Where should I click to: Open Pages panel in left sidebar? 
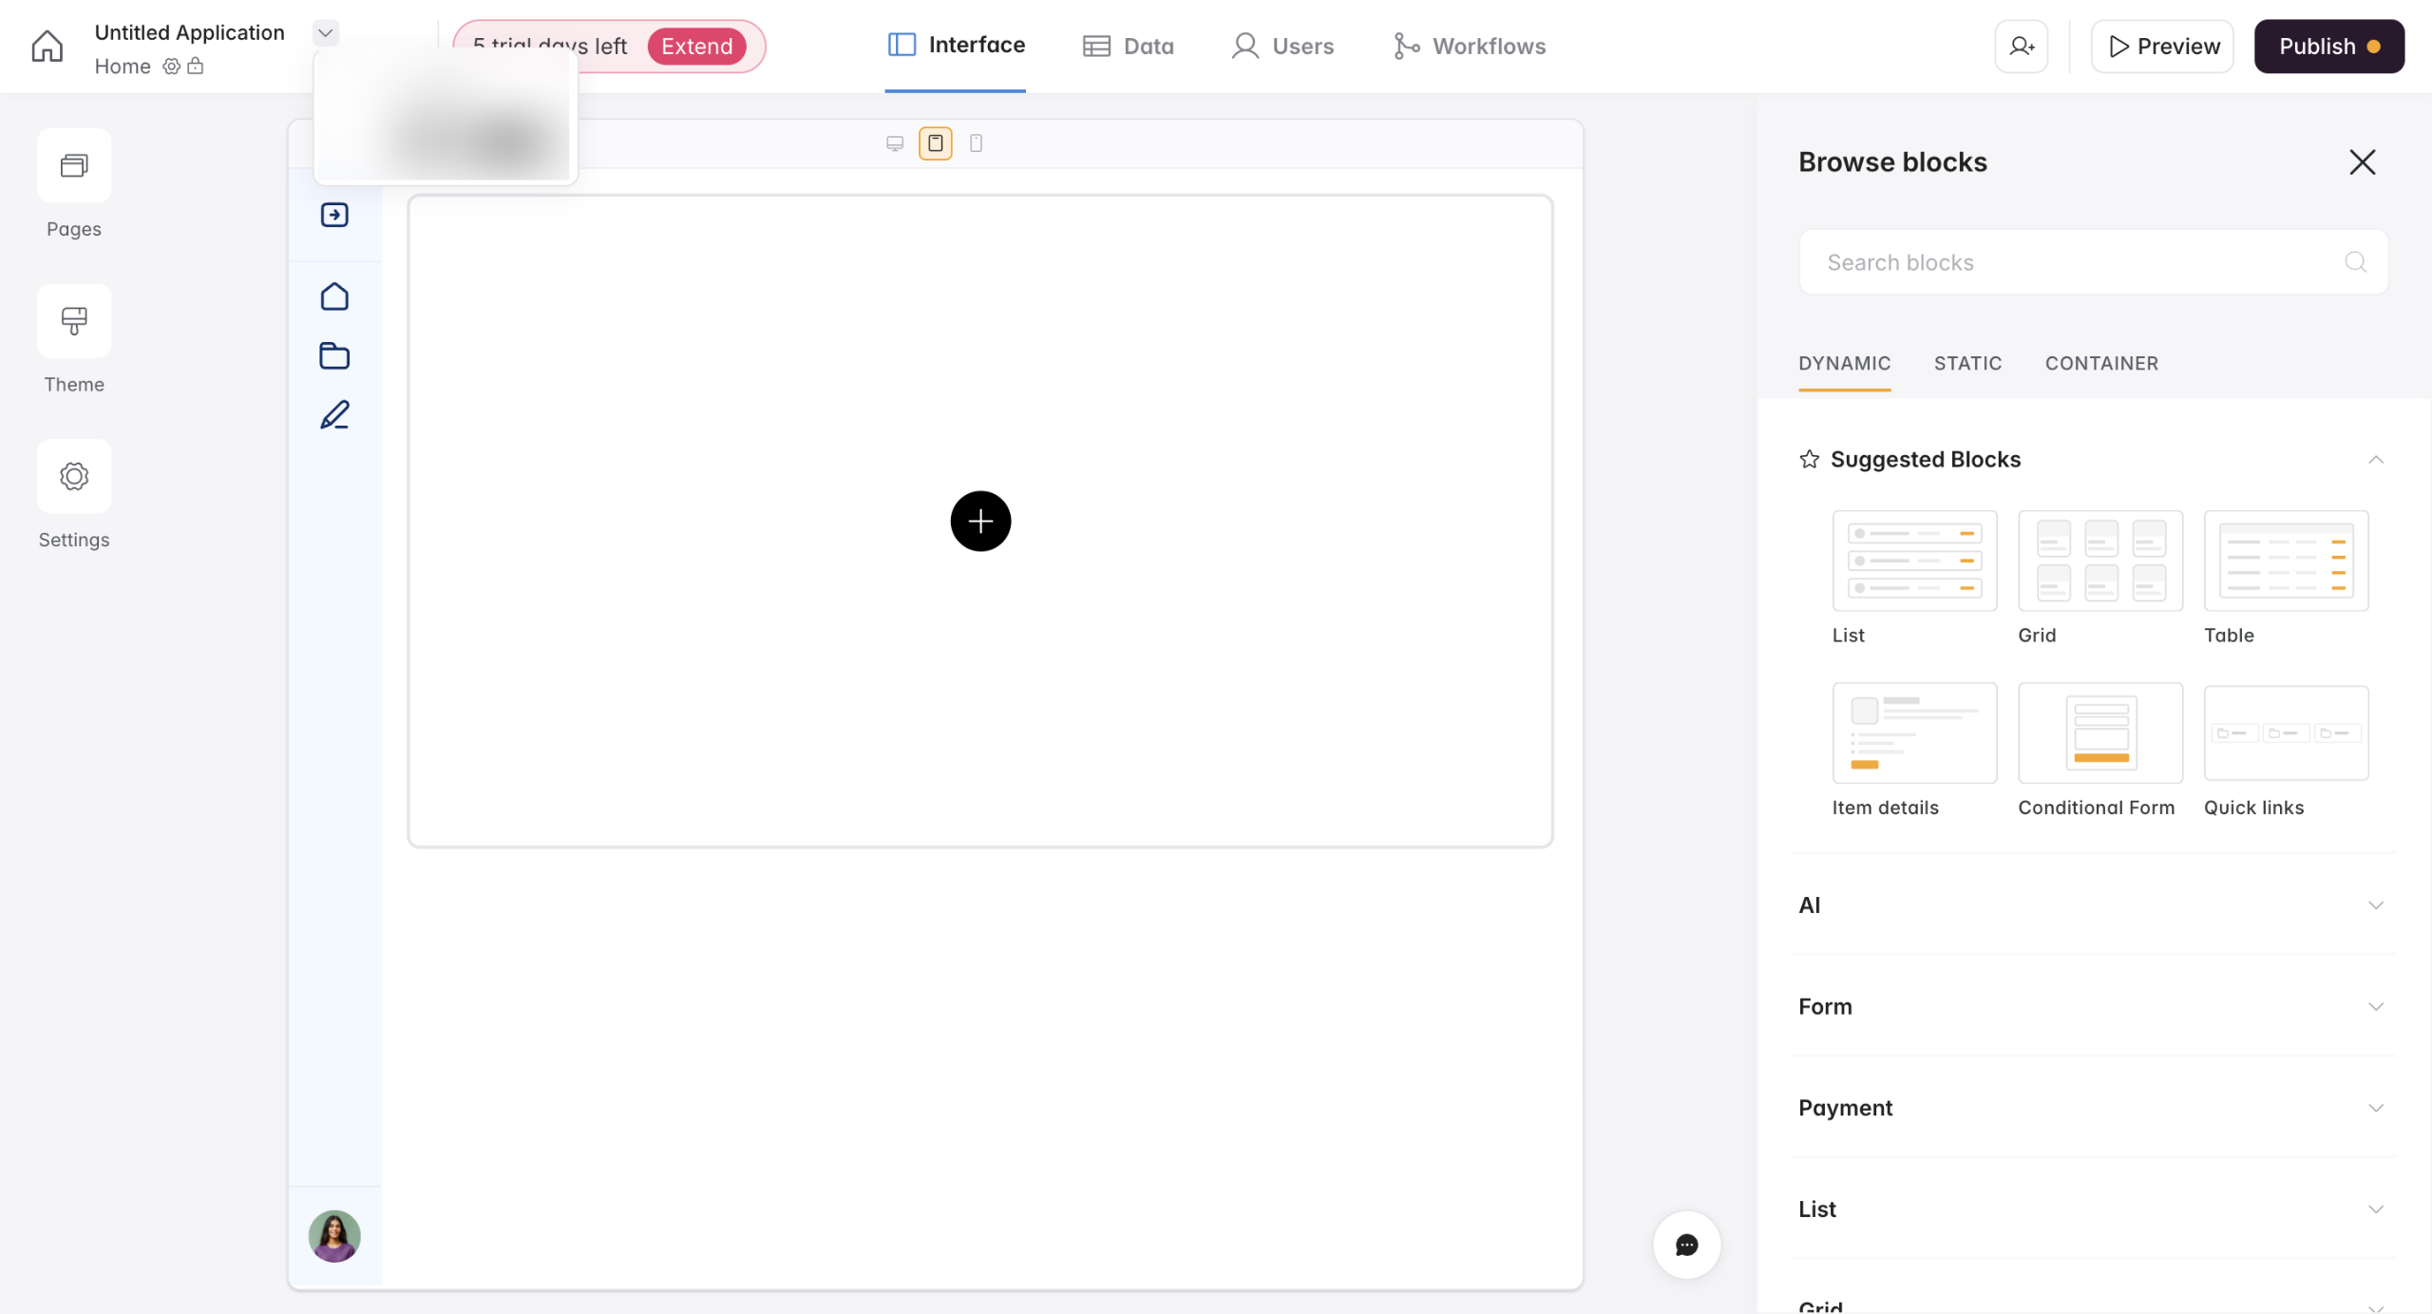[74, 166]
